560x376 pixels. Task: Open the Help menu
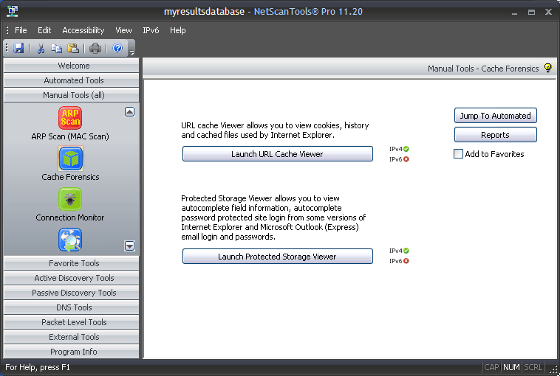[x=177, y=30]
